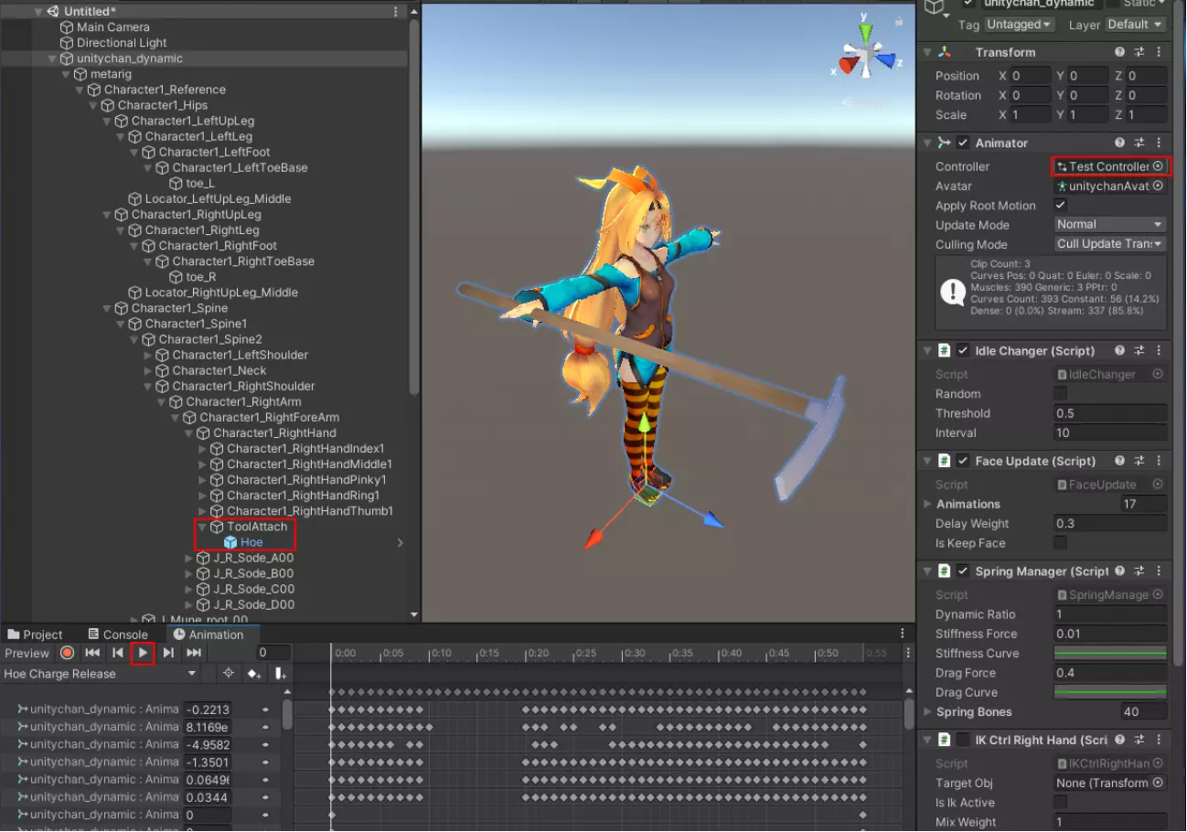Open the Update Mode Normal dropdown
The height and width of the screenshot is (832, 1187).
pyautogui.click(x=1110, y=224)
